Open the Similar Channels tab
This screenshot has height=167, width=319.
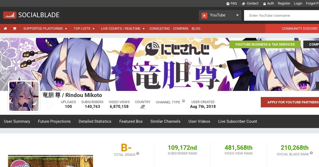click(165, 121)
